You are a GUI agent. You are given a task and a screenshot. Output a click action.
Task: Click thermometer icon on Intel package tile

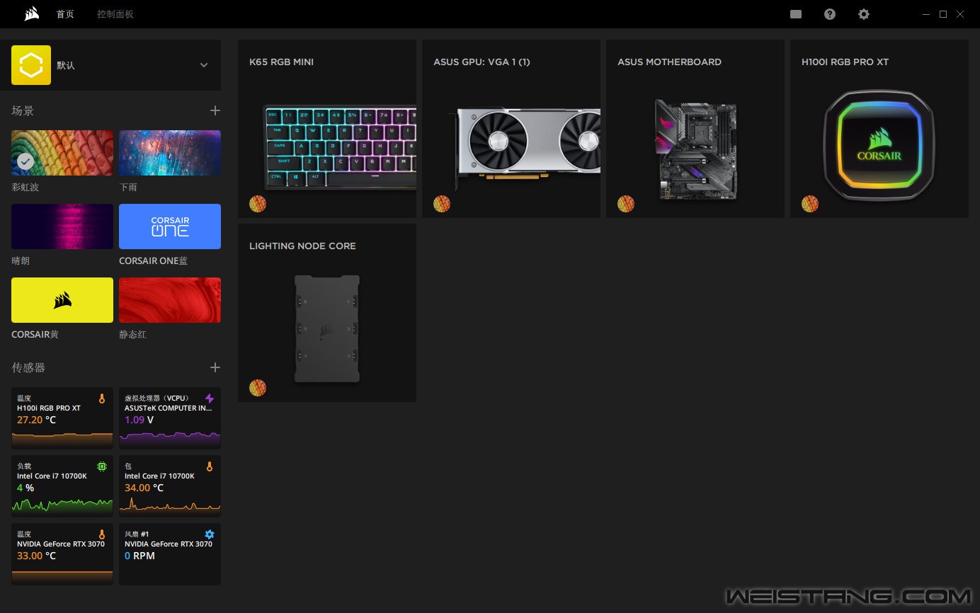coord(209,466)
